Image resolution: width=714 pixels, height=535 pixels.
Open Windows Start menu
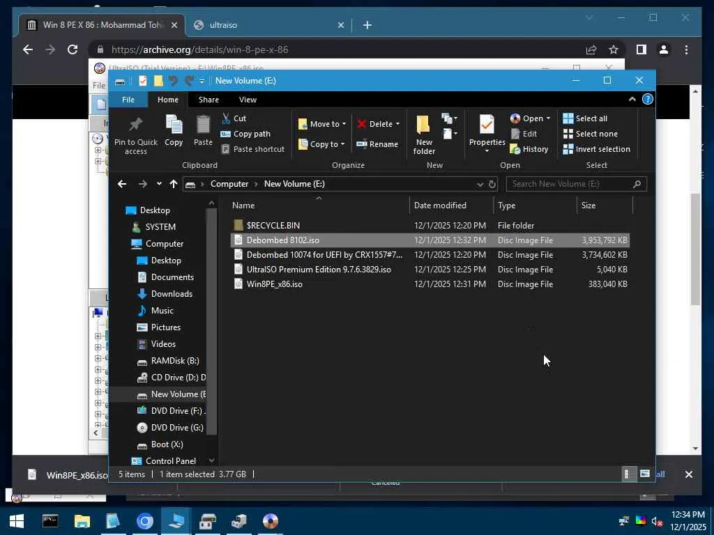click(x=17, y=521)
